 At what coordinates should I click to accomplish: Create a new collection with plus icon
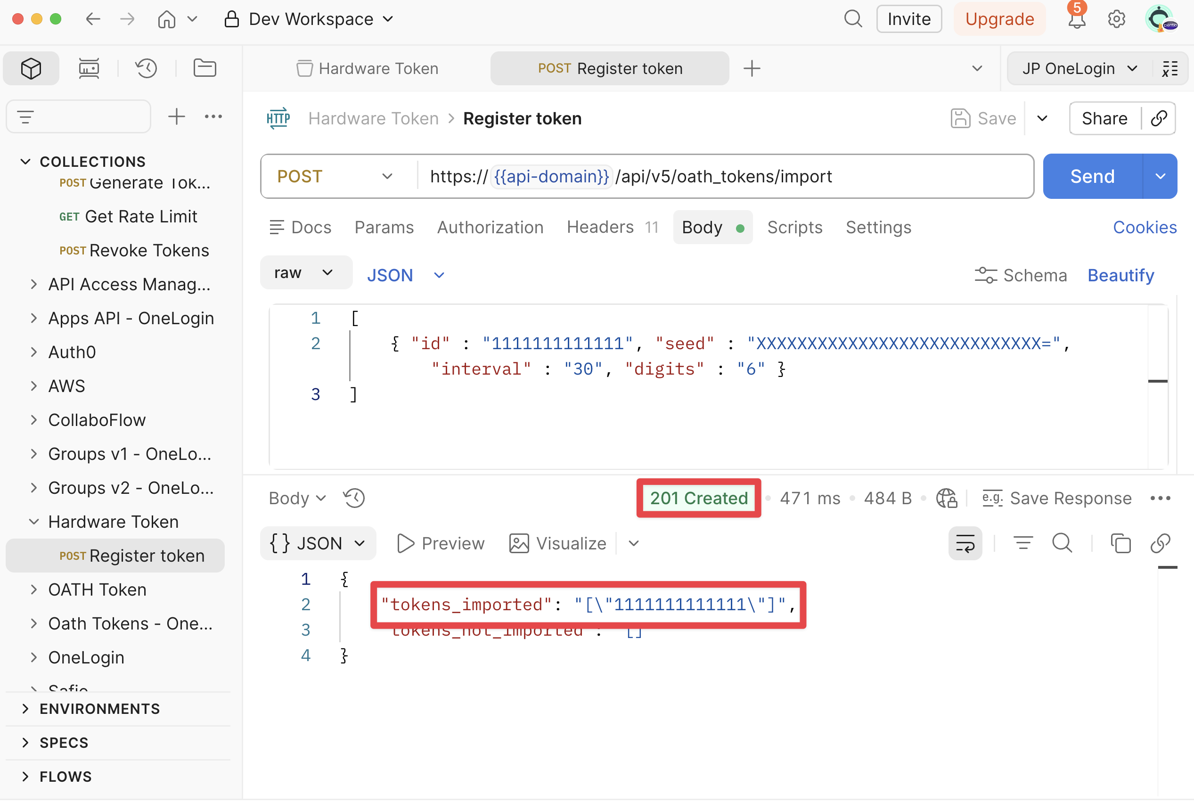coord(176,116)
